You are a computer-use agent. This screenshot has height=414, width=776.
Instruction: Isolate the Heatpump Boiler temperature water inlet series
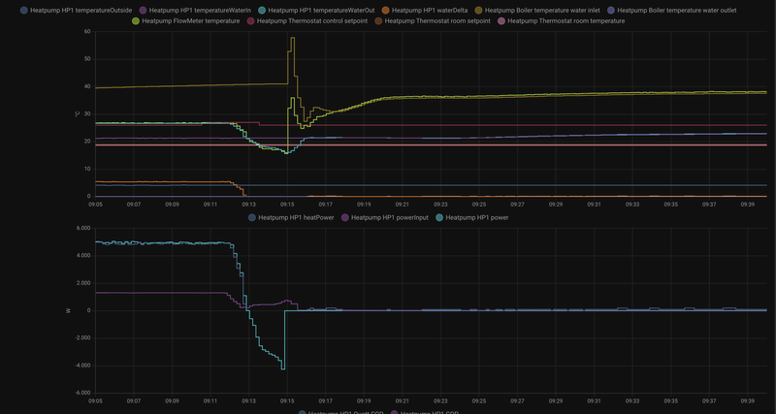(x=542, y=10)
